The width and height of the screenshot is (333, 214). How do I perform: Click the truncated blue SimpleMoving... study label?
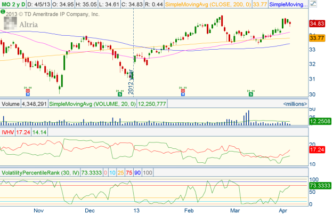pos(288,4)
